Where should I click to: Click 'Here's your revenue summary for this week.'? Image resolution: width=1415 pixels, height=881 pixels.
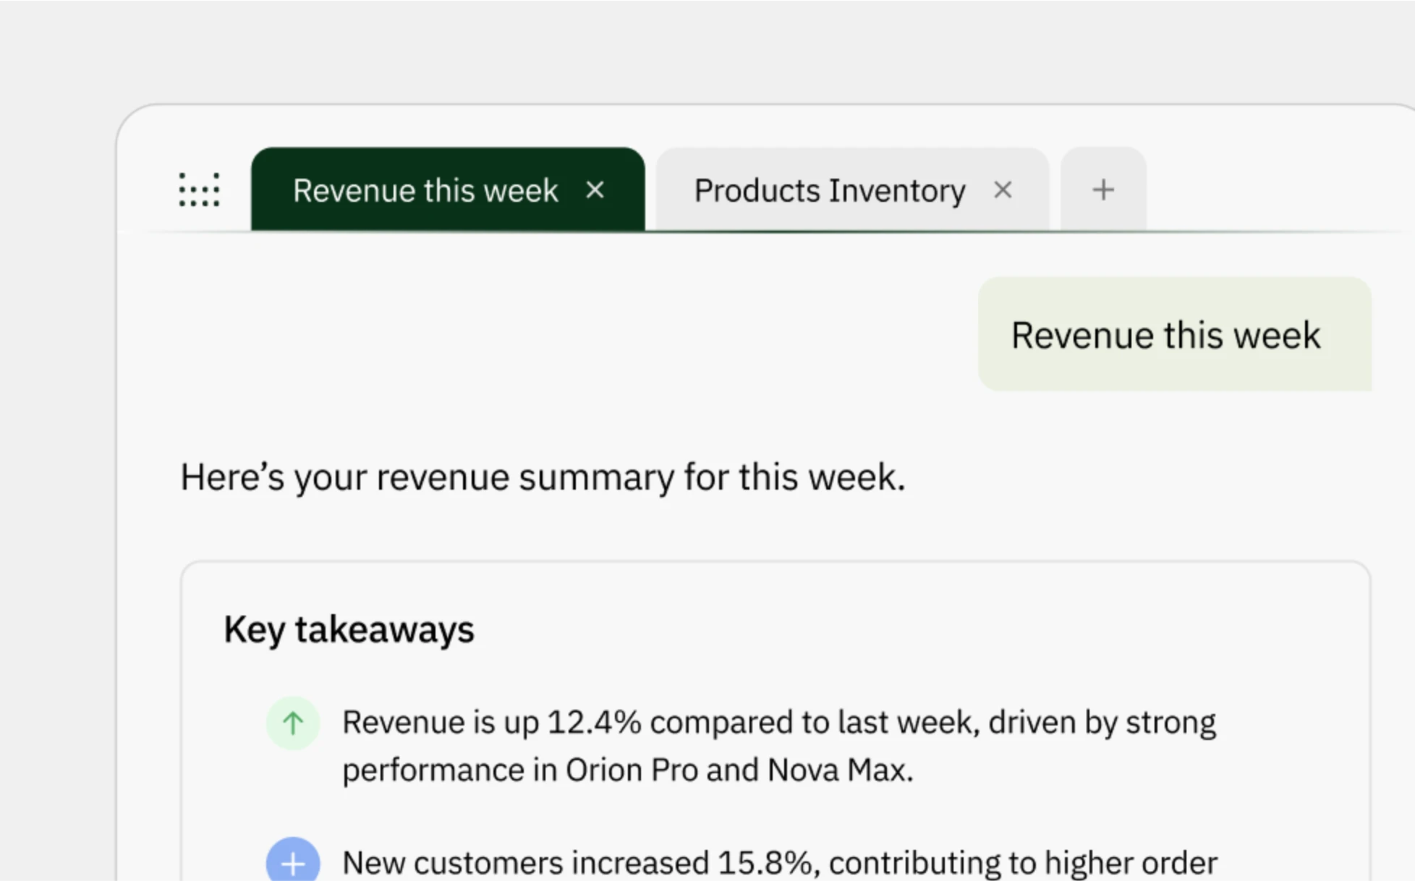coord(543,477)
